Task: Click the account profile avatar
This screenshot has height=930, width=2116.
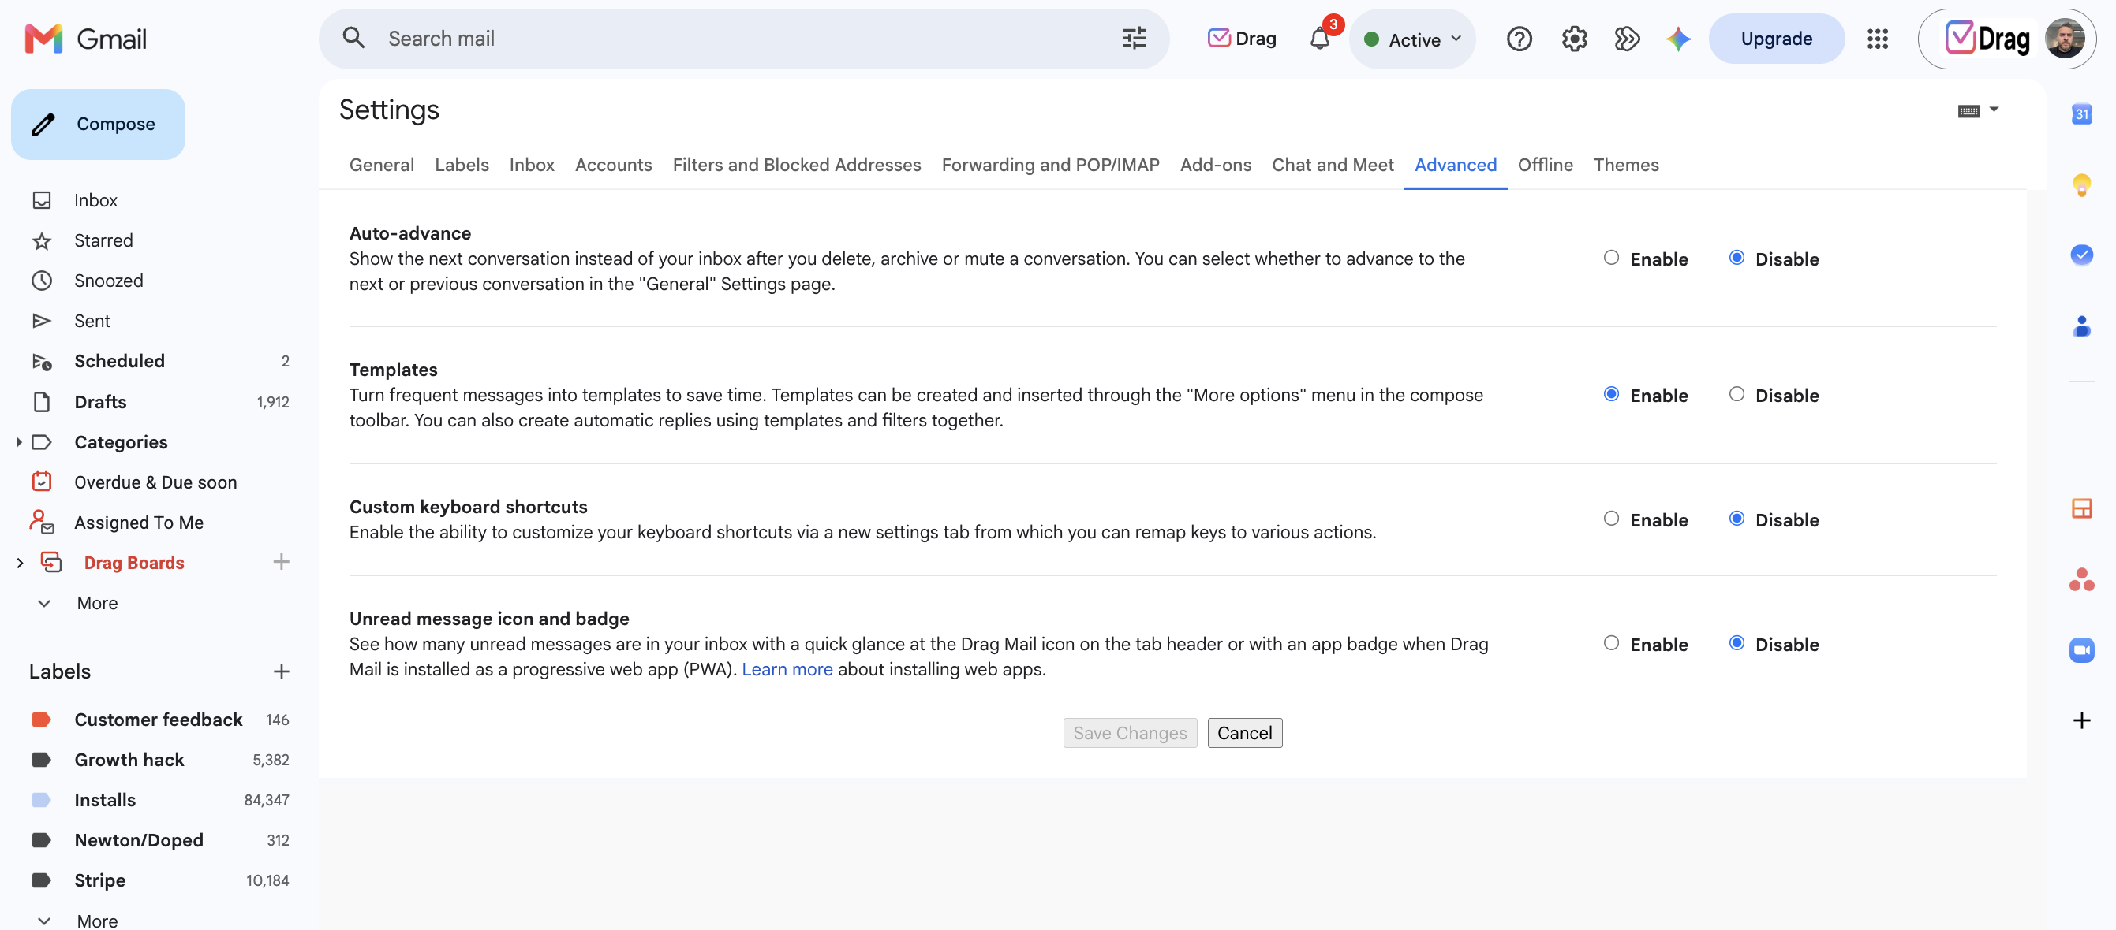Action: coord(2064,39)
